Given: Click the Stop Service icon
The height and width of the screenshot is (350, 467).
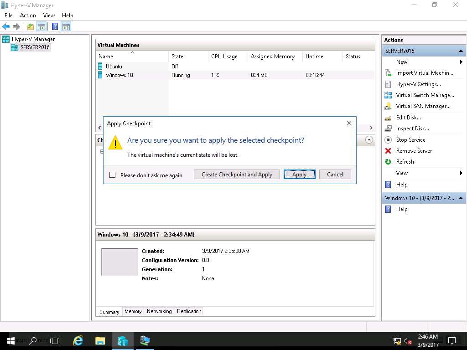Looking at the screenshot, I should coord(388,139).
